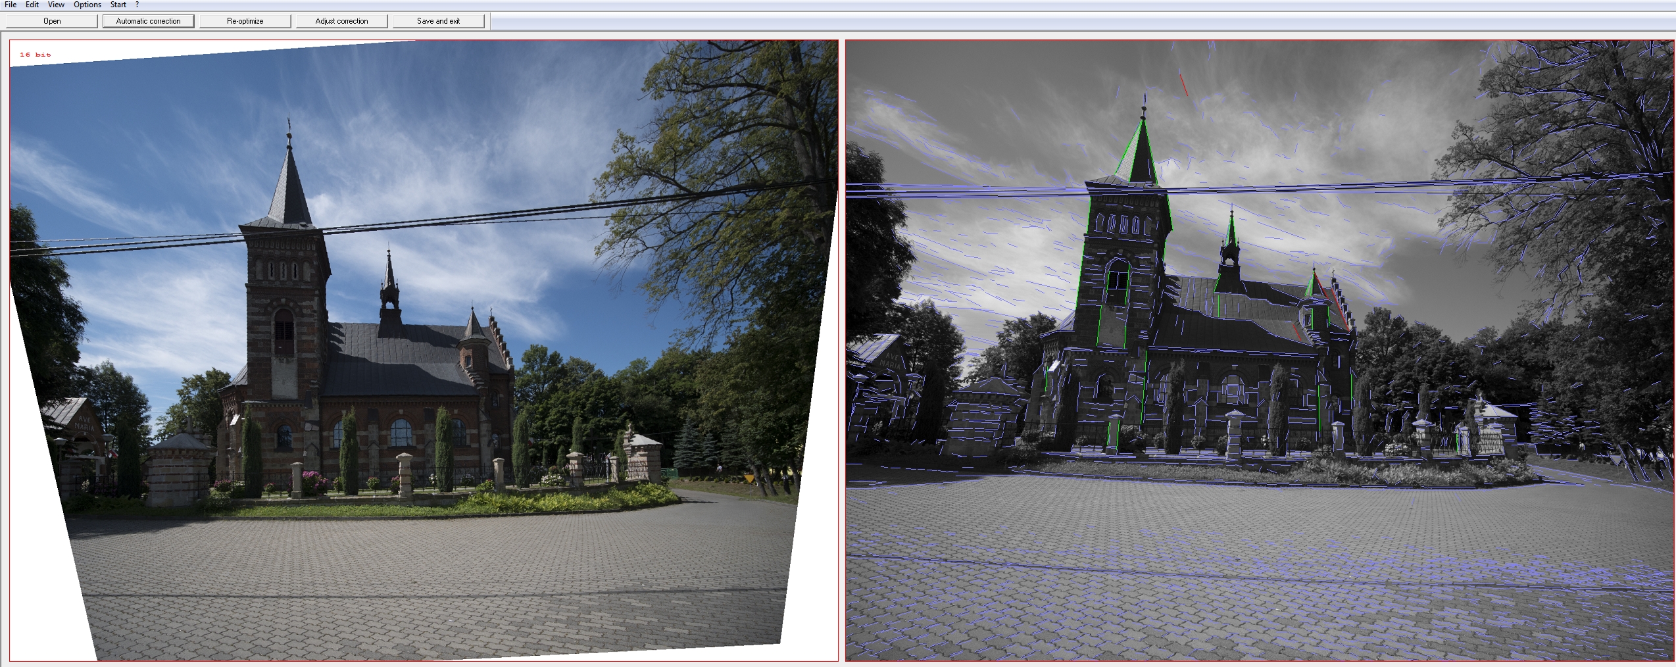1676x667 pixels.
Task: Click the red 16 bit label
Action: click(35, 55)
